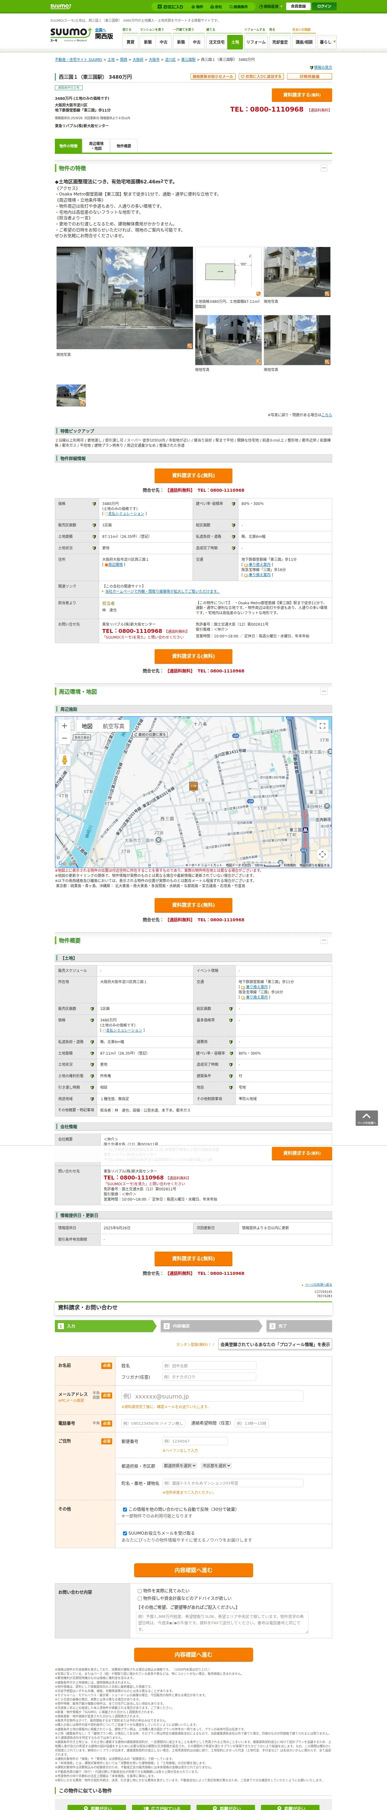Open the 東三国駅 breadcrumb link
The height and width of the screenshot is (1810, 387).
(x=188, y=60)
